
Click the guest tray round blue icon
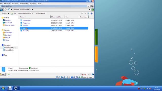tap(93, 74)
